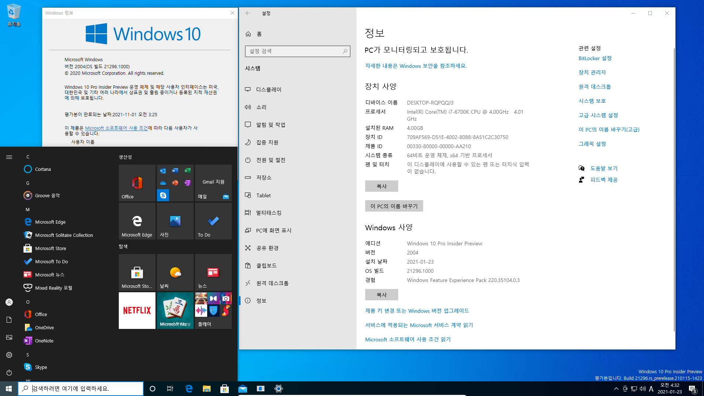Open the 뉴스 news tile
The height and width of the screenshot is (396, 704).
click(x=213, y=272)
